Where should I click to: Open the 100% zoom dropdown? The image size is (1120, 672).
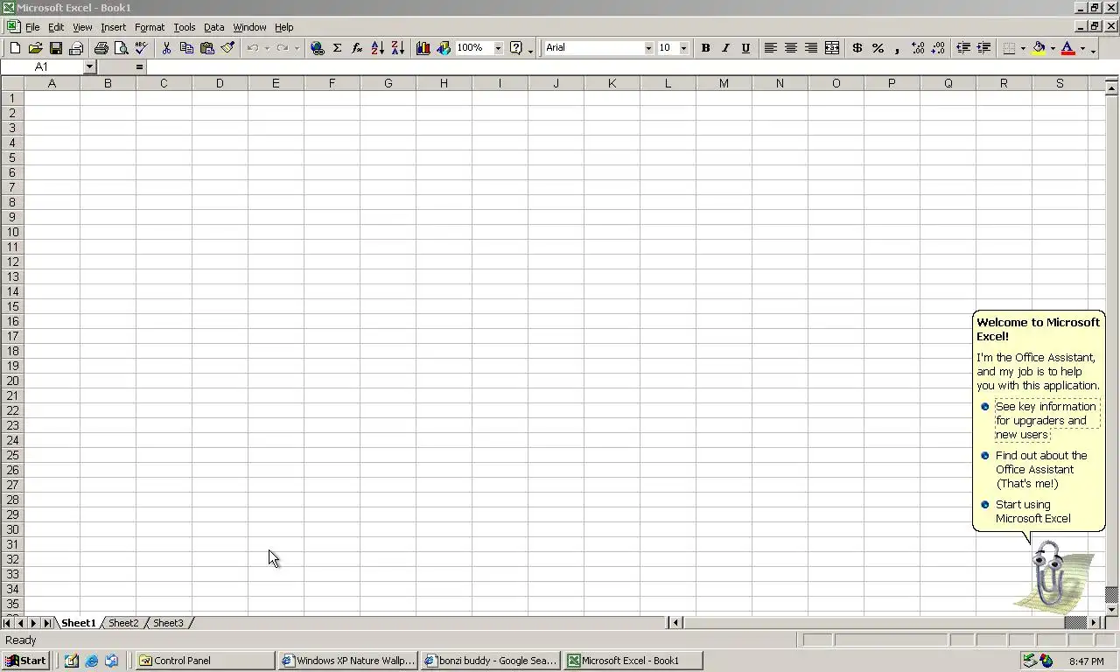click(x=498, y=48)
